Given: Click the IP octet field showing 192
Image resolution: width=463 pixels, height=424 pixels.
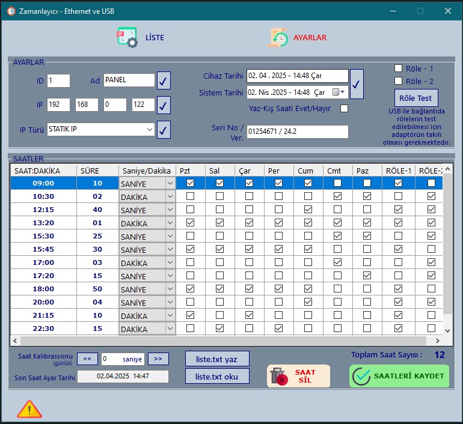Looking at the screenshot, I should pyautogui.click(x=58, y=104).
